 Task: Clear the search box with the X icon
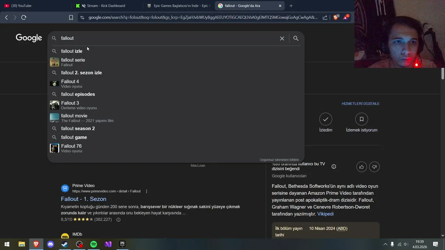click(282, 39)
